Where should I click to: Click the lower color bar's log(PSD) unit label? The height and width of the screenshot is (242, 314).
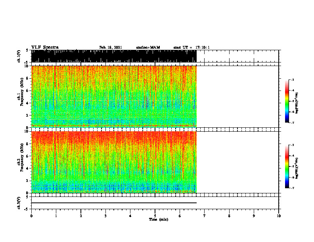pyautogui.click(x=297, y=168)
